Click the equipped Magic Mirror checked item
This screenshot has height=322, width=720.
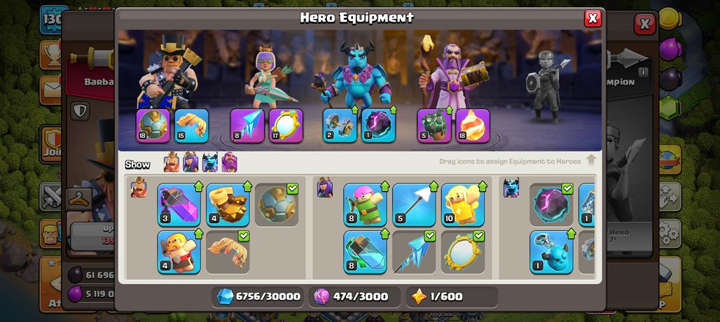point(463,252)
